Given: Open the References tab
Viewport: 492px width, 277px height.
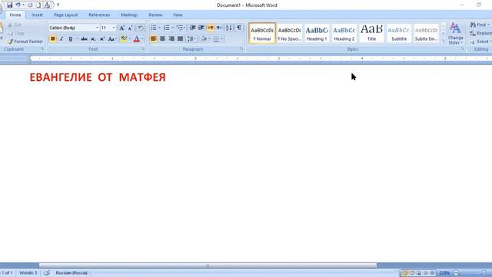Looking at the screenshot, I should click(99, 15).
